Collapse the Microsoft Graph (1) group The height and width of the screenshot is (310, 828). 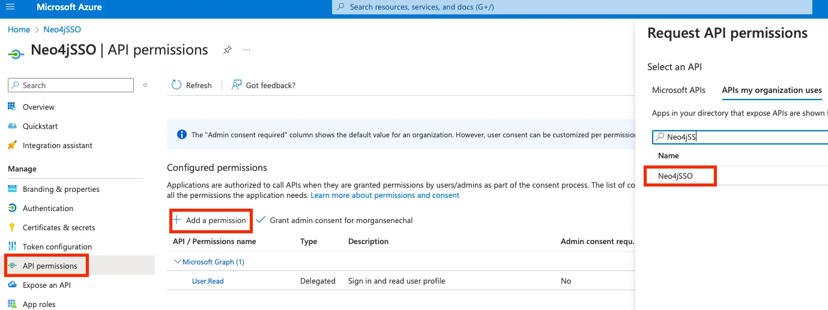pyautogui.click(x=178, y=261)
